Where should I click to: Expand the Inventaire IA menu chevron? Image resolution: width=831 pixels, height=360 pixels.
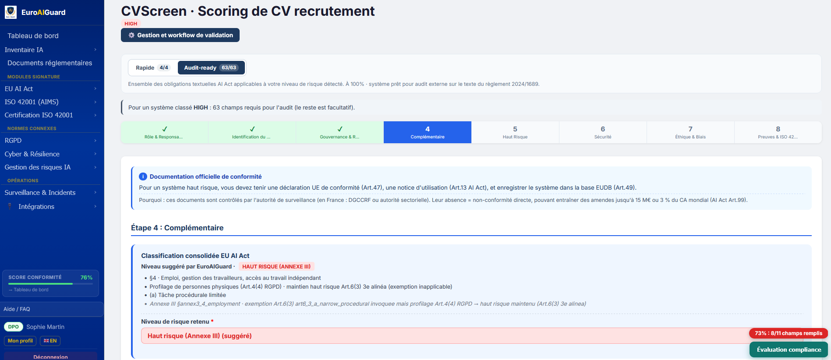tap(95, 49)
